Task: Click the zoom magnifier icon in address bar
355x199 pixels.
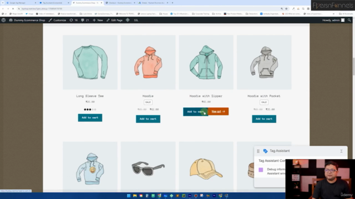Action: pos(282,9)
